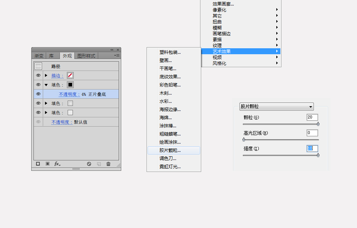The image size is (357, 228).
Task: Switch to the 图形样式 panel tab
Action: tap(86, 56)
